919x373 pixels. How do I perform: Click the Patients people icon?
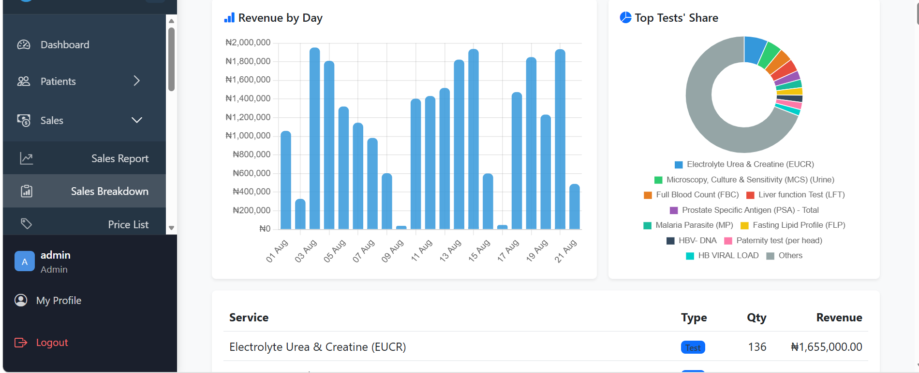coord(24,81)
